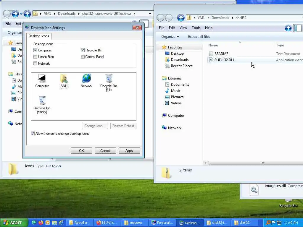Click the Windows Start button
The image size is (303, 227).
pos(14,223)
